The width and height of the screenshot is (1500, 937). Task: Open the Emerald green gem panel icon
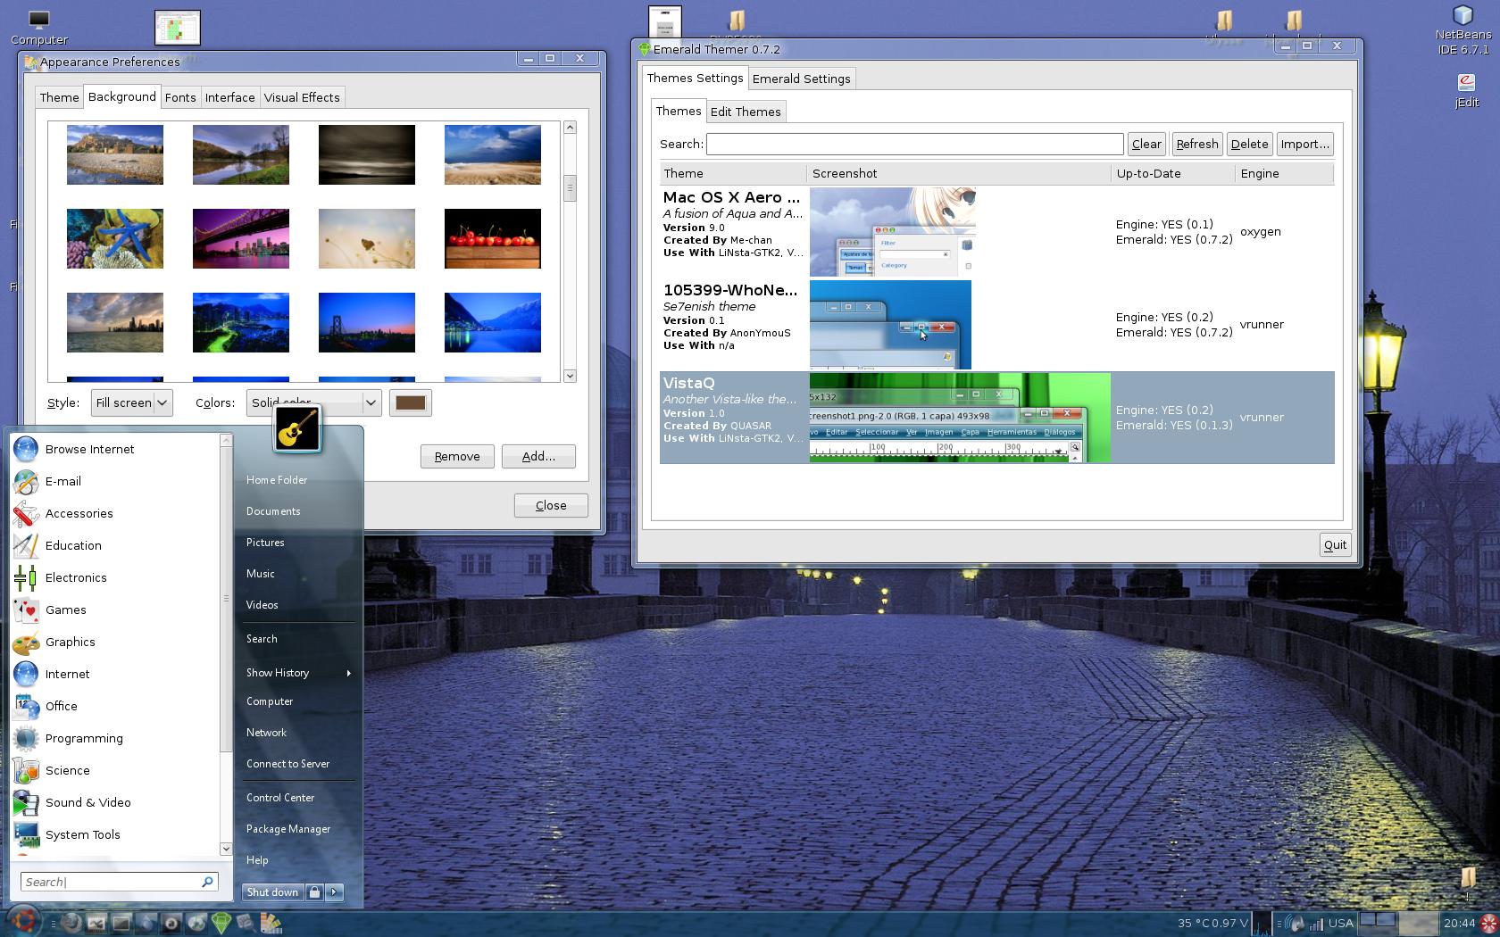221,923
